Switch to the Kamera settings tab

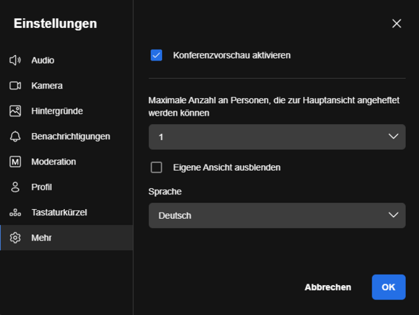click(66, 86)
